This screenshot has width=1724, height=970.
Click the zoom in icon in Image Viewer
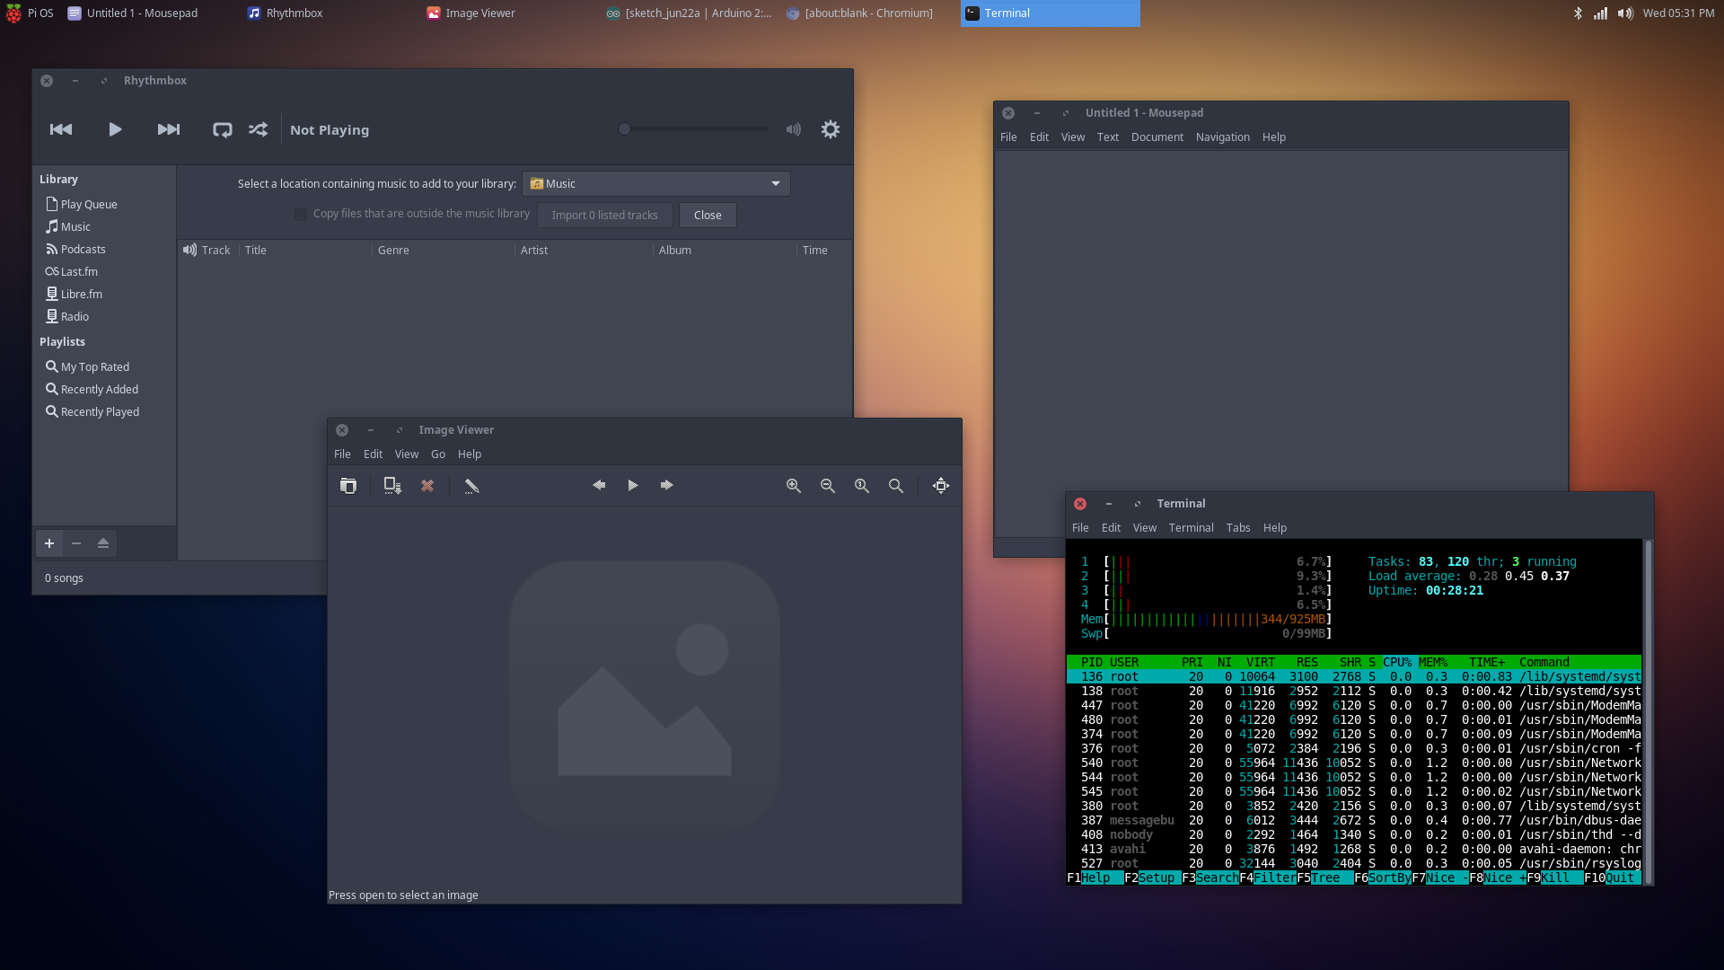(x=794, y=485)
